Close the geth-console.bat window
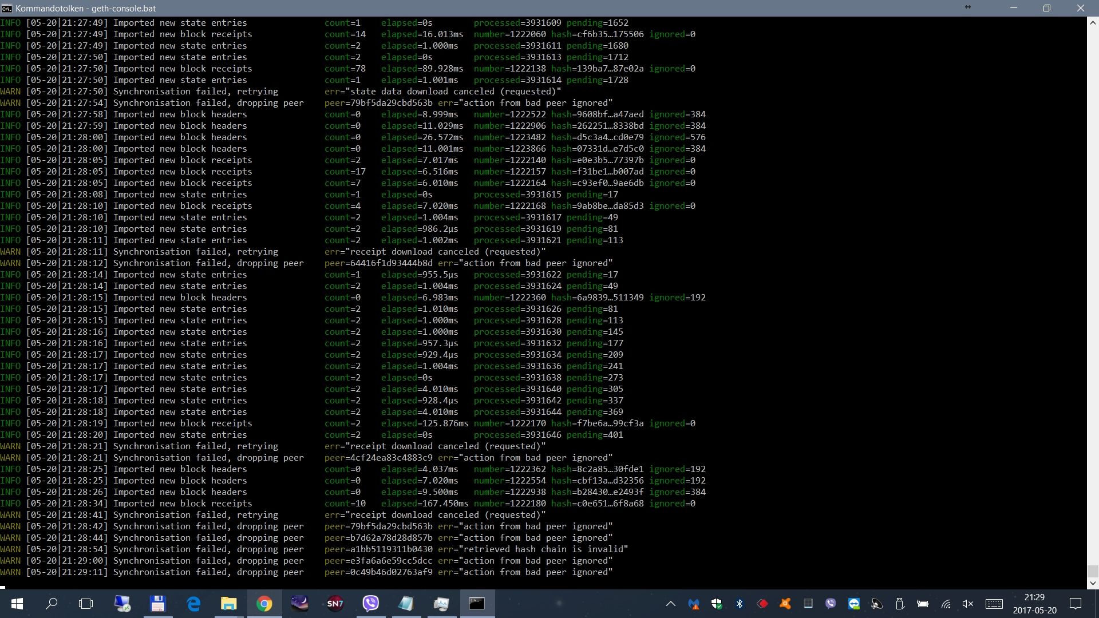Viewport: 1099px width, 618px height. pos(1081,8)
